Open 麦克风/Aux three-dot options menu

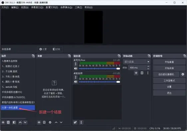coord(76,64)
